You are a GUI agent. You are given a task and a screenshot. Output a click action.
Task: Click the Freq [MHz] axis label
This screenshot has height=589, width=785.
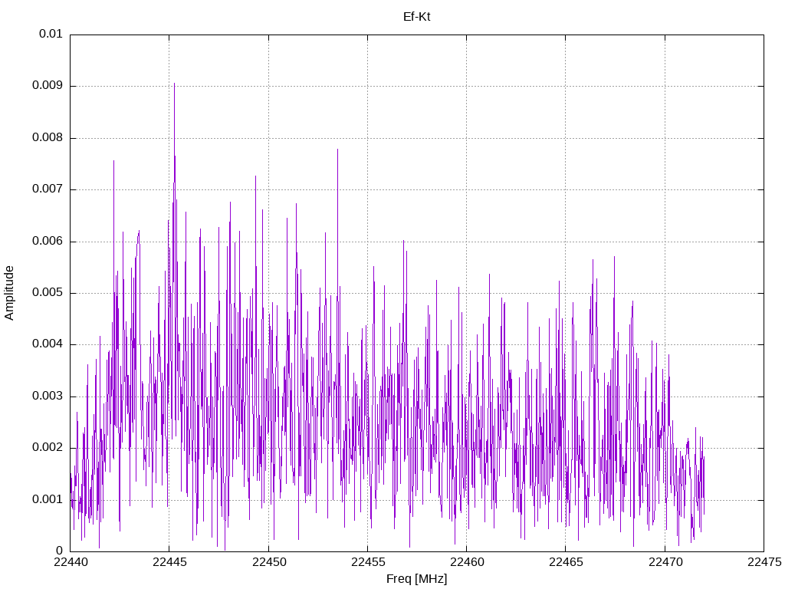click(416, 579)
